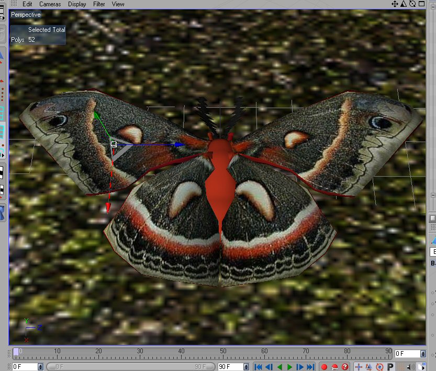Open the Edit menu in viewport

tap(27, 4)
